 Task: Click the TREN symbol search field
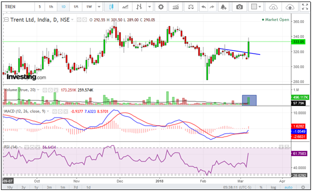tap(19, 7)
